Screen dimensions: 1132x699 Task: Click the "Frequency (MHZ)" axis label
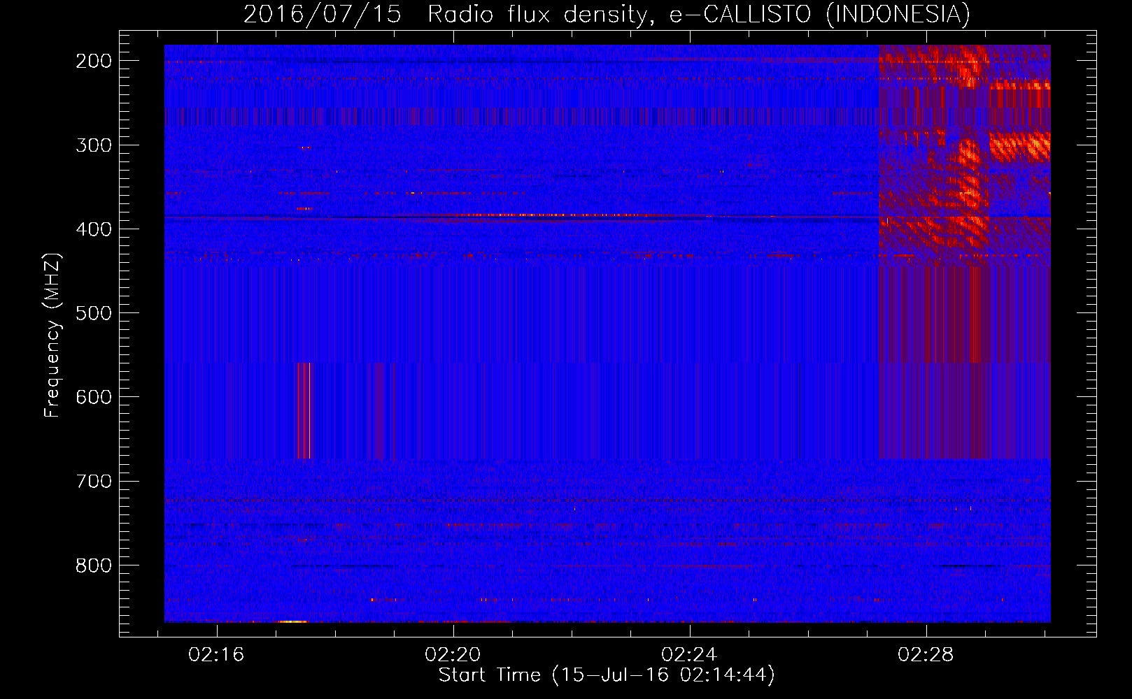tap(52, 335)
